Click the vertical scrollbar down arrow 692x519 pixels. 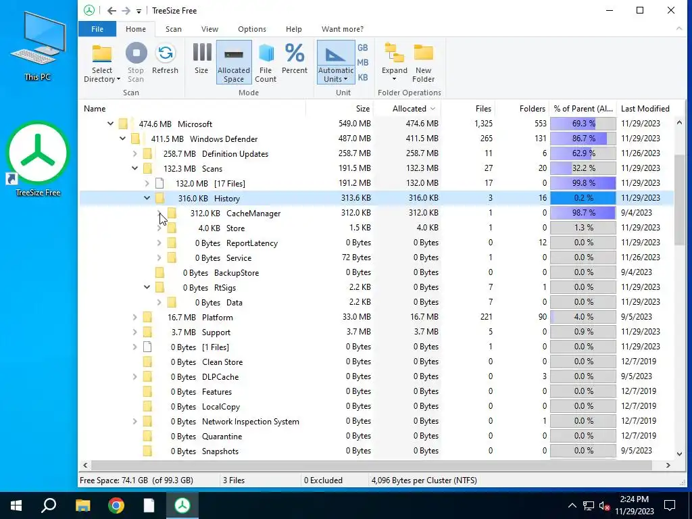pos(679,453)
